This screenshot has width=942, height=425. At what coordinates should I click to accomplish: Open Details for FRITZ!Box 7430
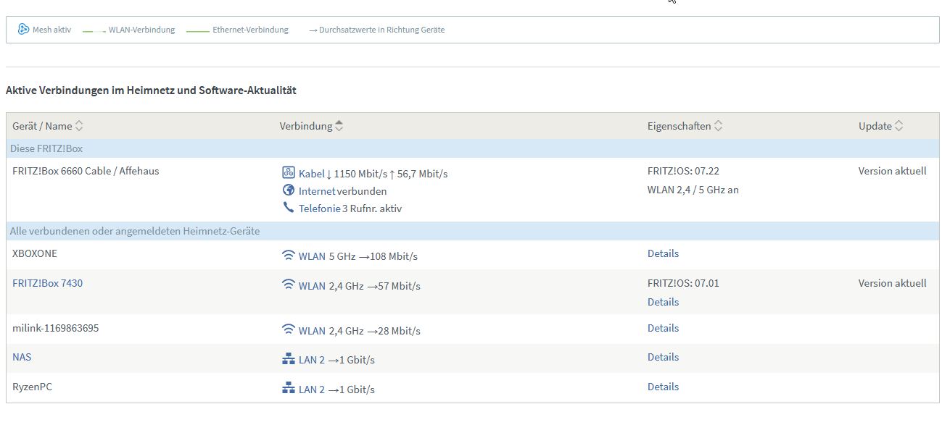pyautogui.click(x=663, y=302)
